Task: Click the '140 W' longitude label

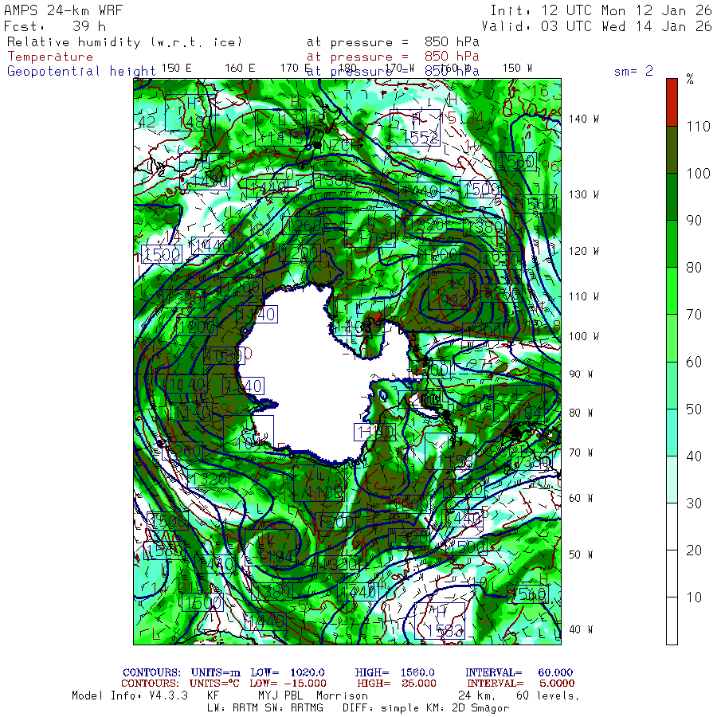Action: tap(583, 119)
